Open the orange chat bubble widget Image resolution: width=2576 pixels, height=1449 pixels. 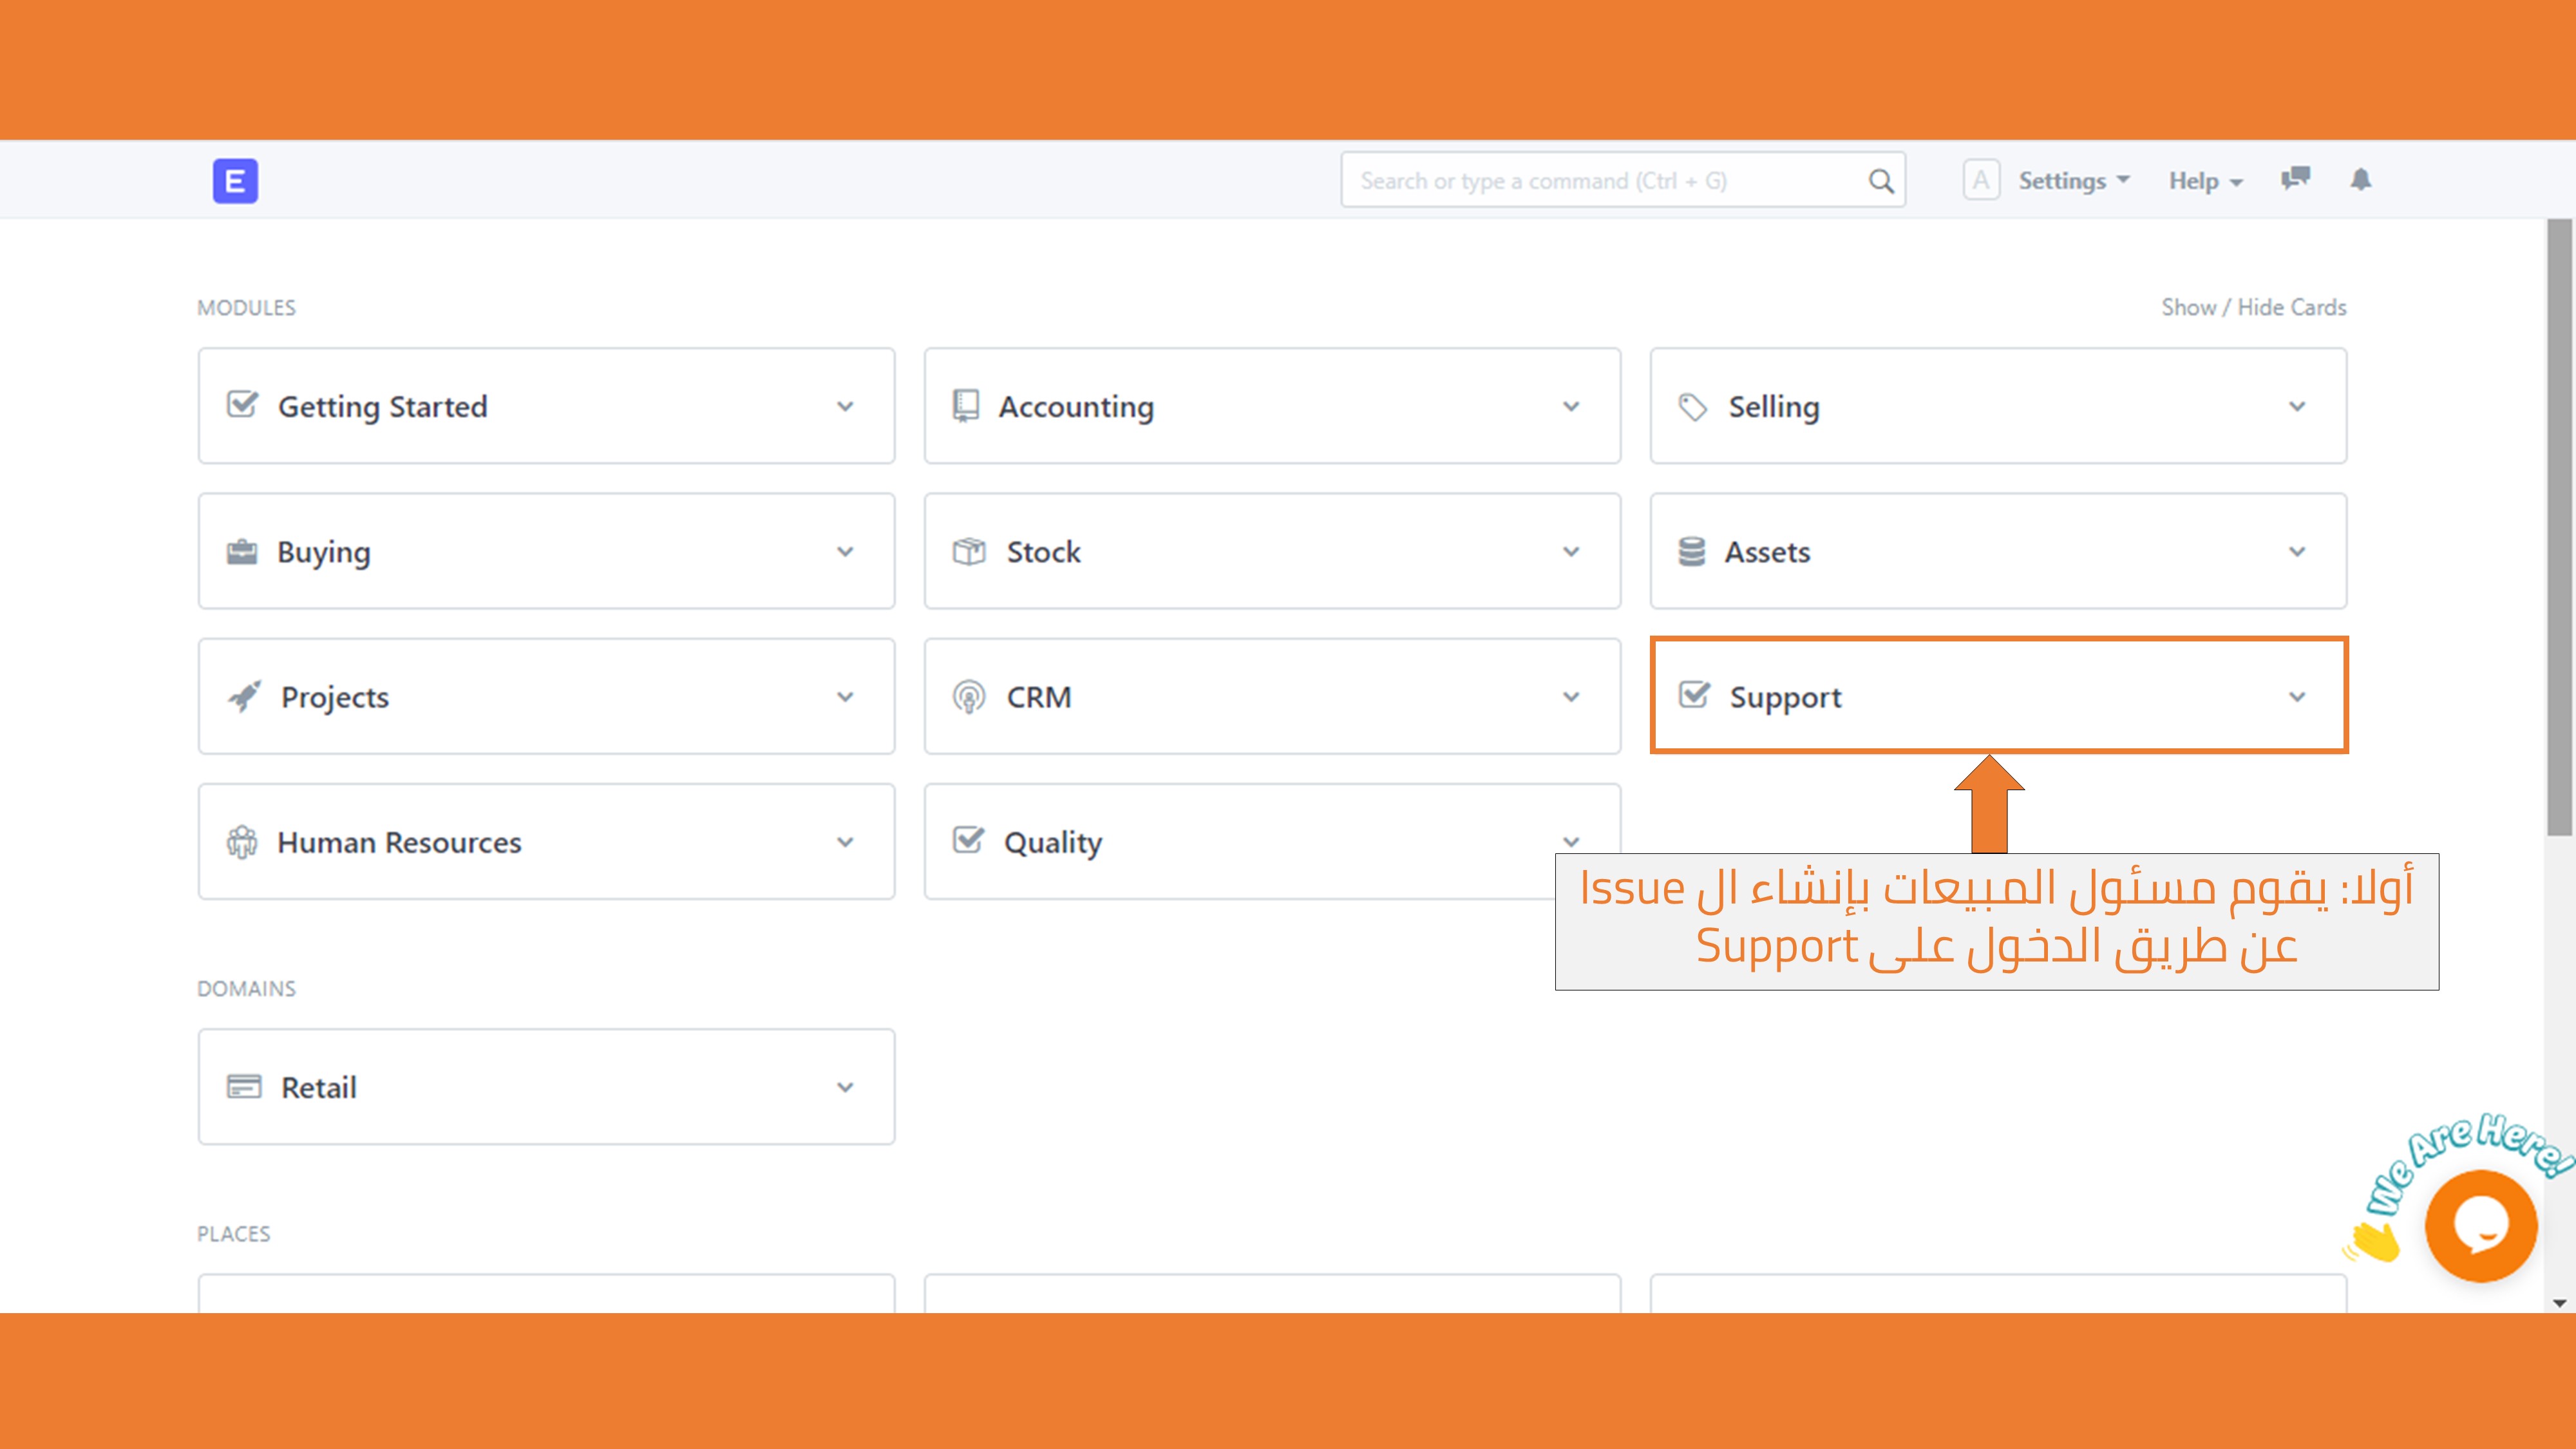(x=2481, y=1226)
